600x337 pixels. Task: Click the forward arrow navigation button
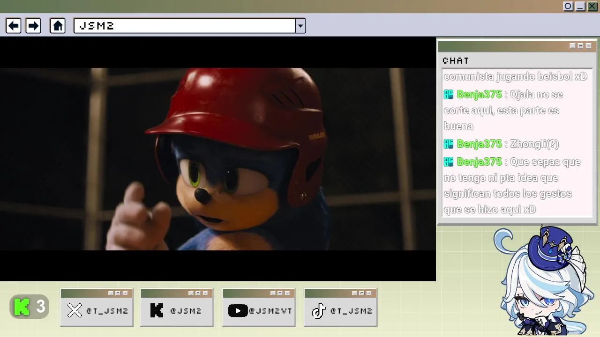coord(33,26)
